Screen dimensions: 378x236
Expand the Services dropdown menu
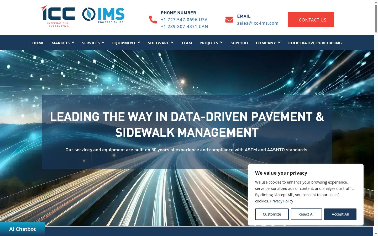[x=93, y=43]
